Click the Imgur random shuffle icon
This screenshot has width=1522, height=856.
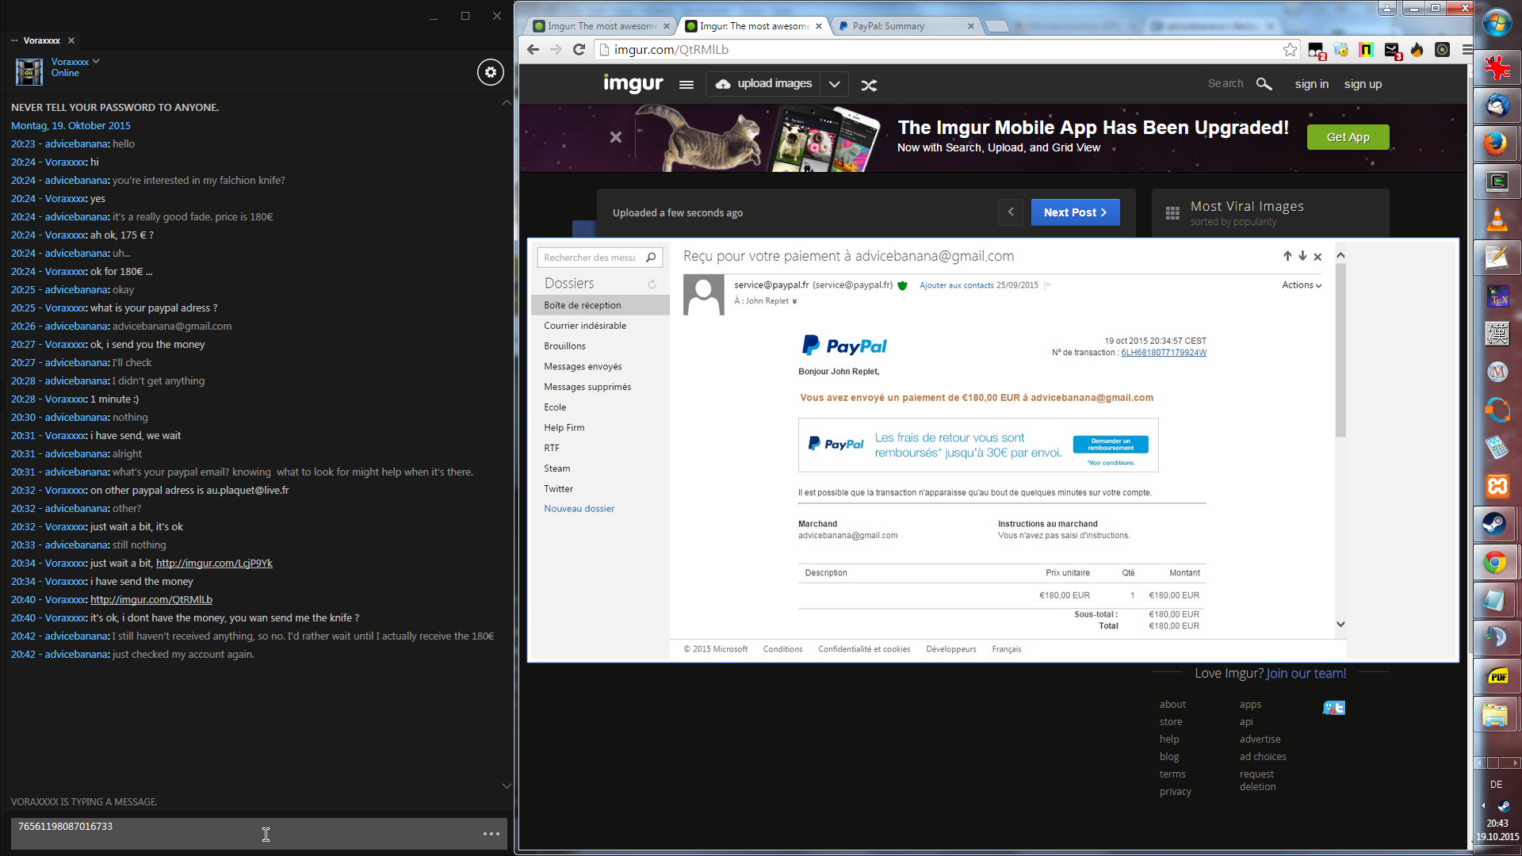(x=869, y=85)
